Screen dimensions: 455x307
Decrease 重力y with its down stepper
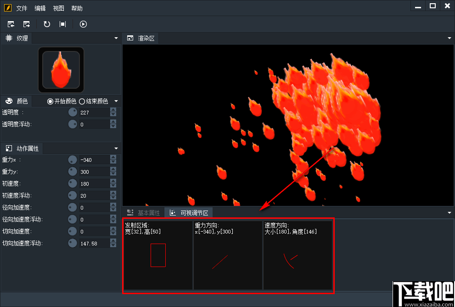click(x=113, y=174)
